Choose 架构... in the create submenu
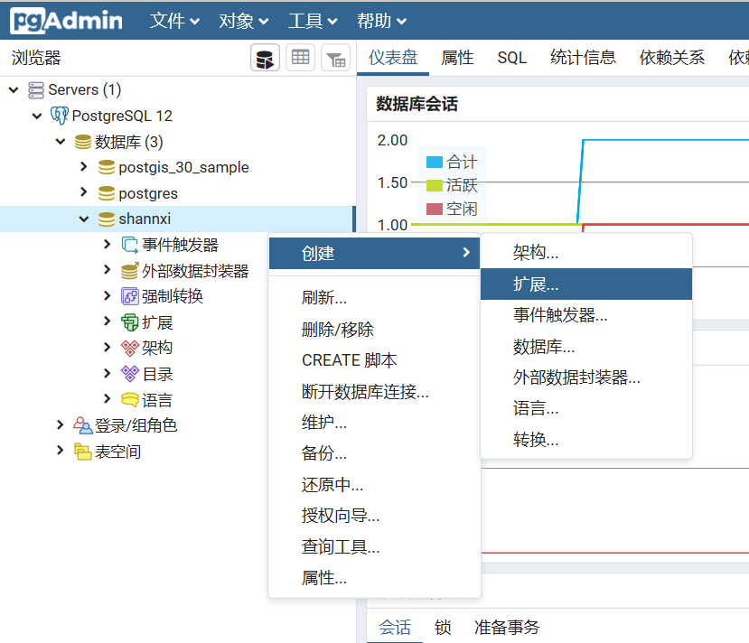The image size is (749, 643). tap(586, 253)
